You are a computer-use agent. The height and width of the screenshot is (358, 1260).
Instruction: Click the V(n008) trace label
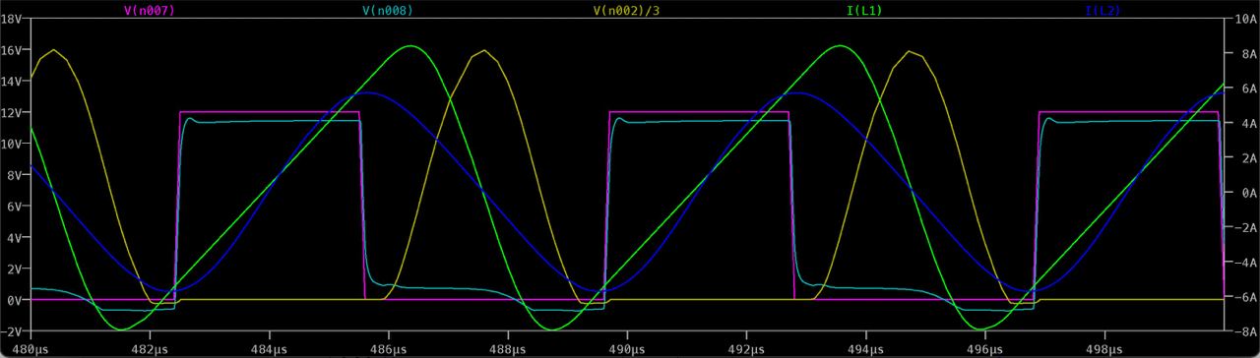[388, 10]
